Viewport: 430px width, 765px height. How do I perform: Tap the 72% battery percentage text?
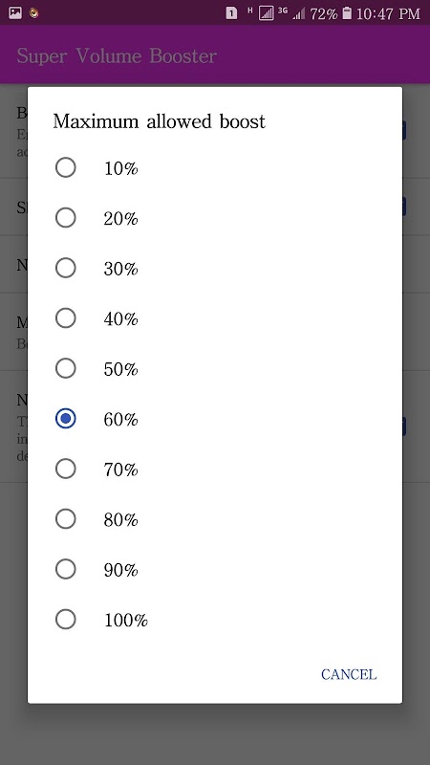point(324,13)
